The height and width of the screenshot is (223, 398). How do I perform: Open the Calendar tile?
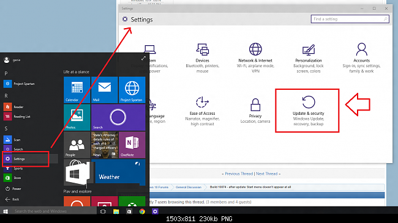click(x=77, y=90)
